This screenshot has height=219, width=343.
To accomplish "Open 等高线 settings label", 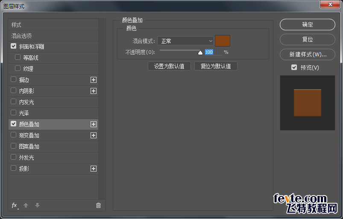I will (x=31, y=58).
